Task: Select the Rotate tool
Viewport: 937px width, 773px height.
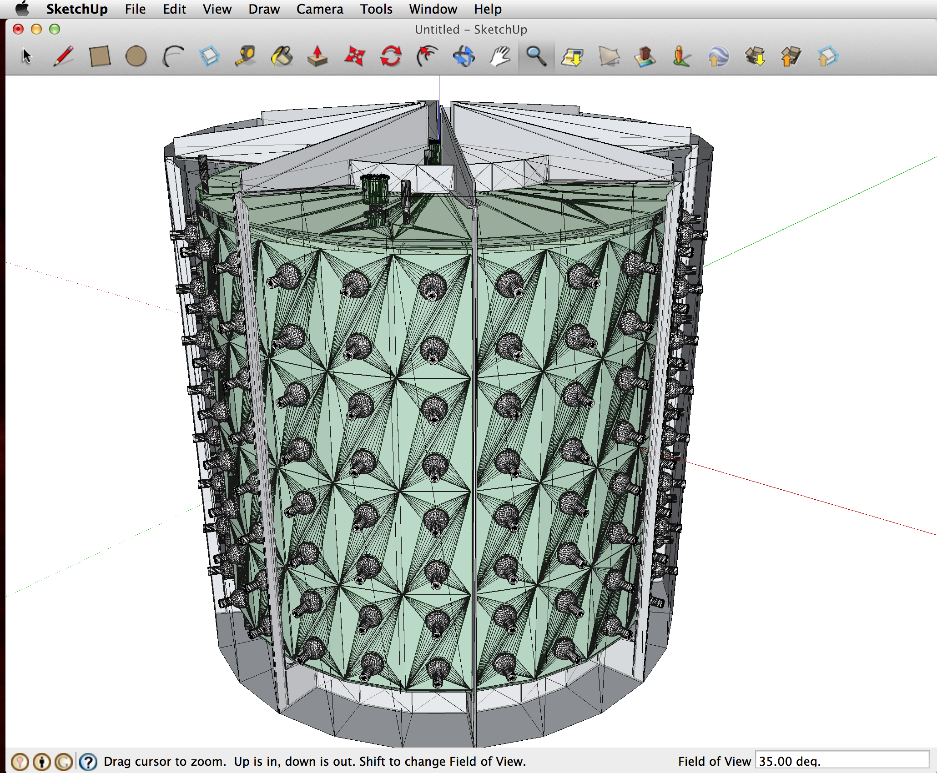Action: tap(391, 56)
